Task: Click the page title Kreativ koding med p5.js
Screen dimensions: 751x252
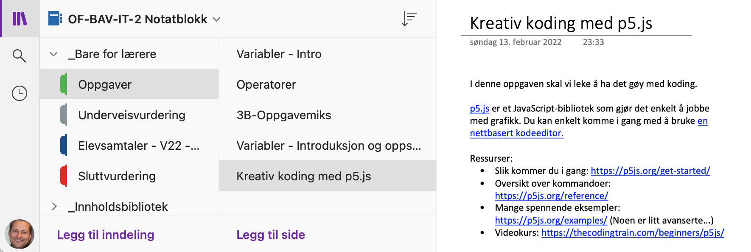Action: [x=561, y=23]
